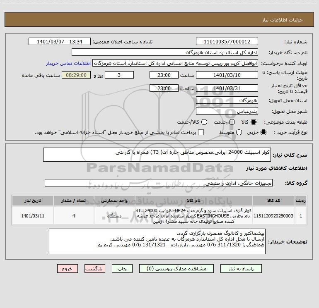Click the quantity cell showing 4
The image size is (319, 308).
click(74, 216)
